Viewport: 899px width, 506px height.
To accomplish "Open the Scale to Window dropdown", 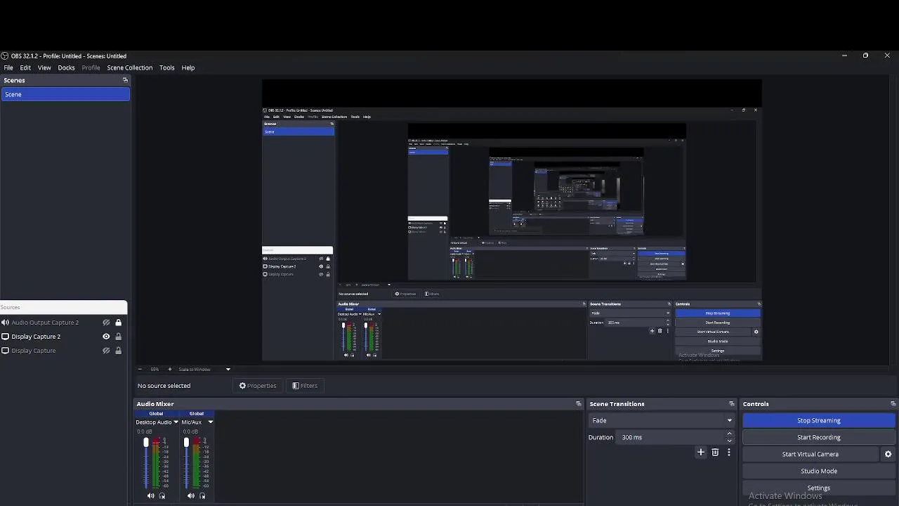I will [204, 369].
